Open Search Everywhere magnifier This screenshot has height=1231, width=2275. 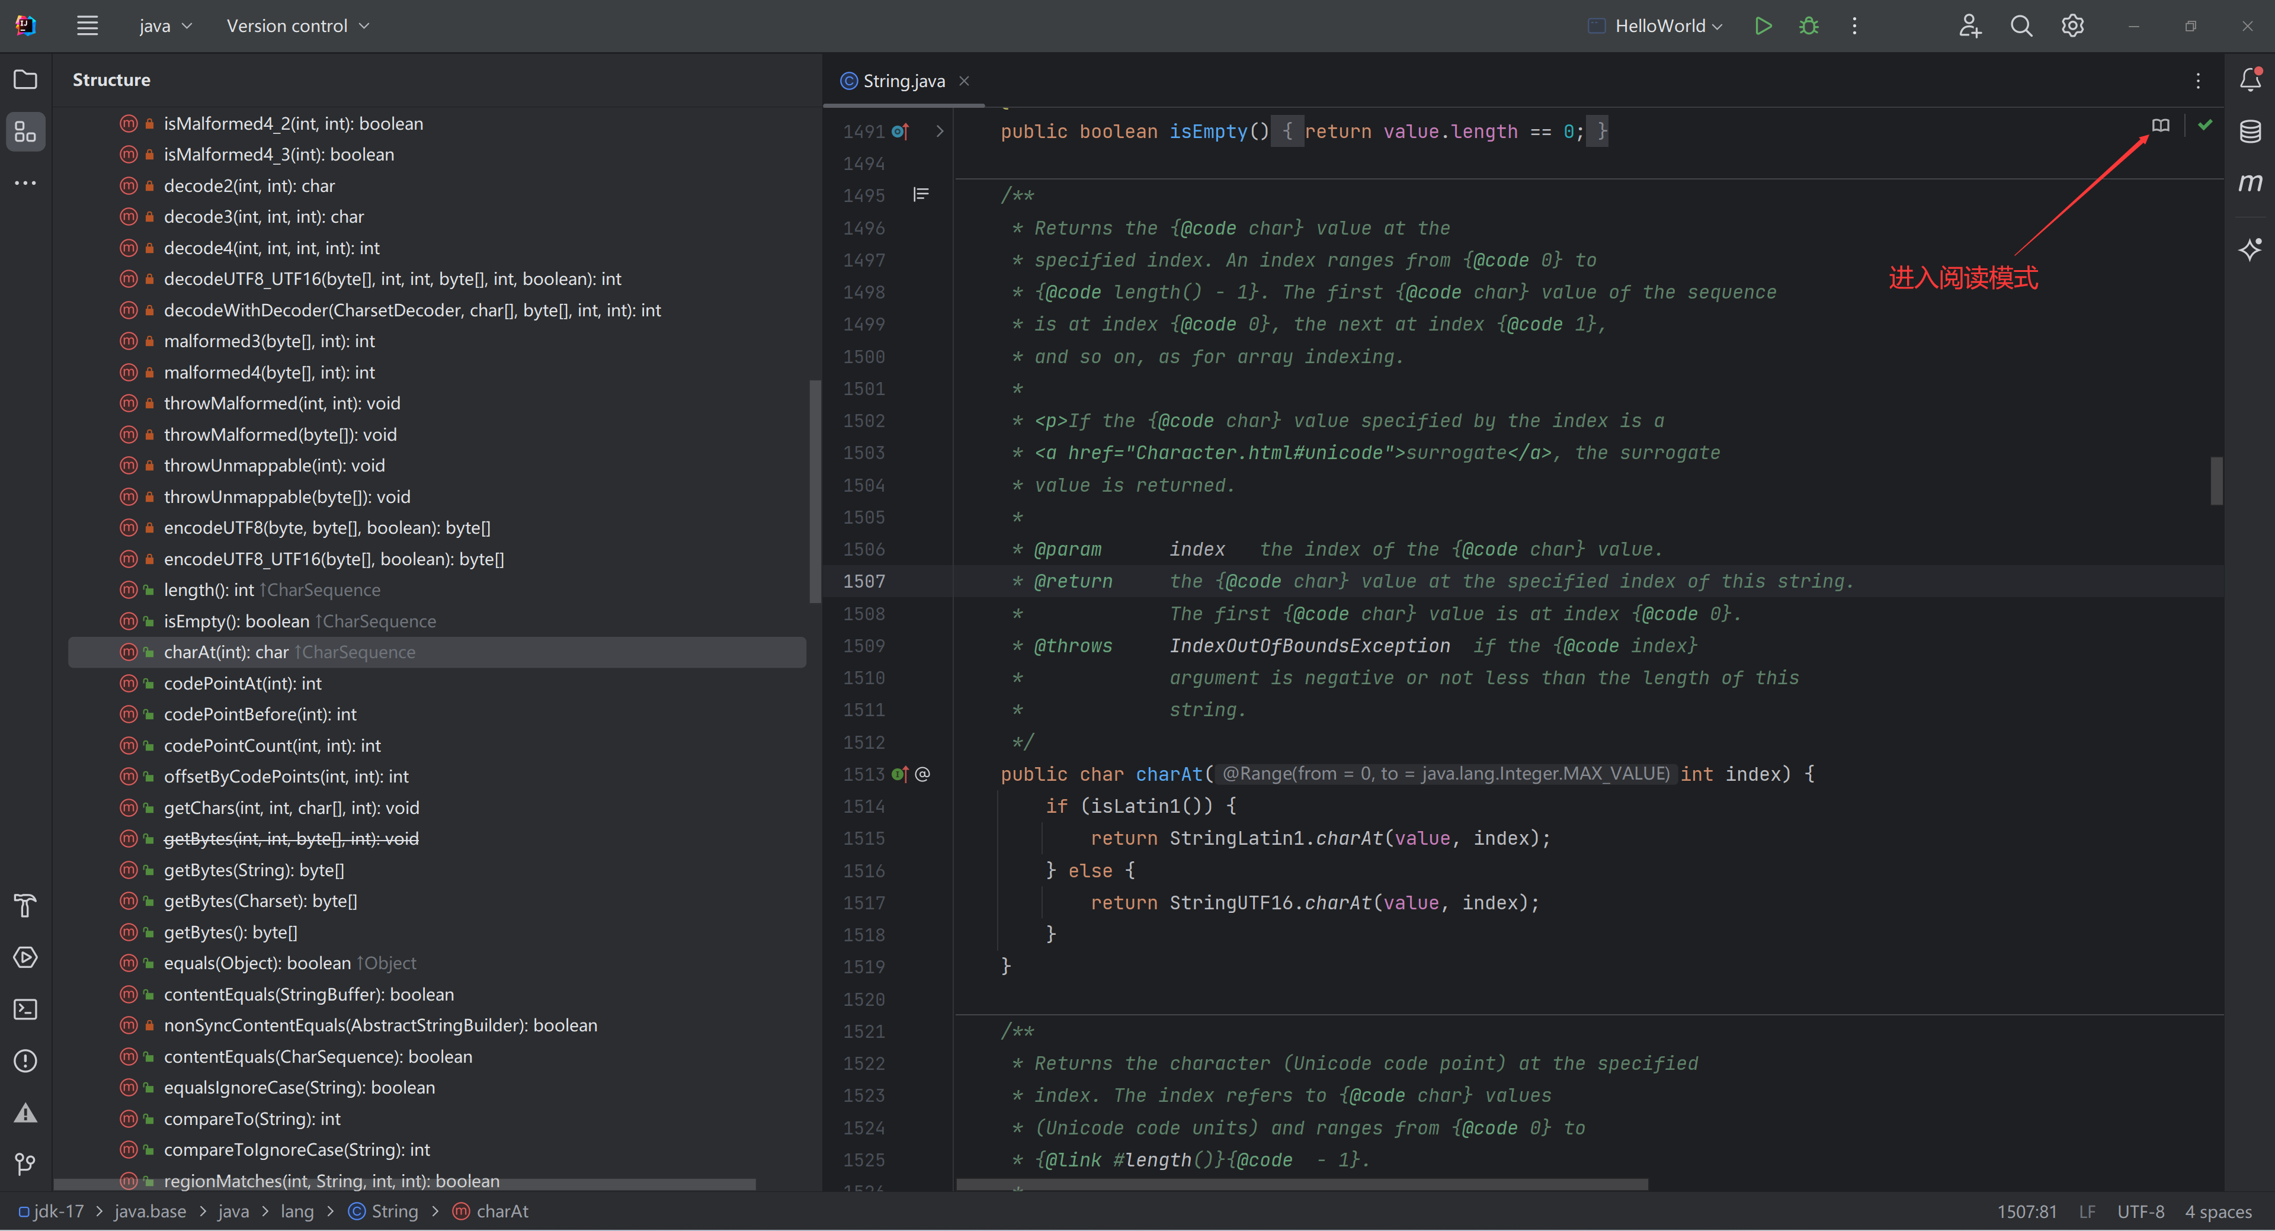(2021, 25)
